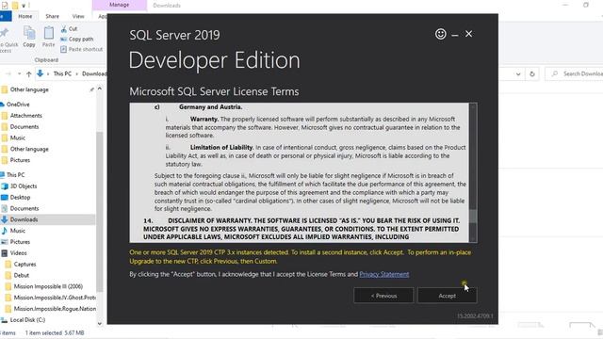Send feedback via the smiley face icon

(x=440, y=34)
